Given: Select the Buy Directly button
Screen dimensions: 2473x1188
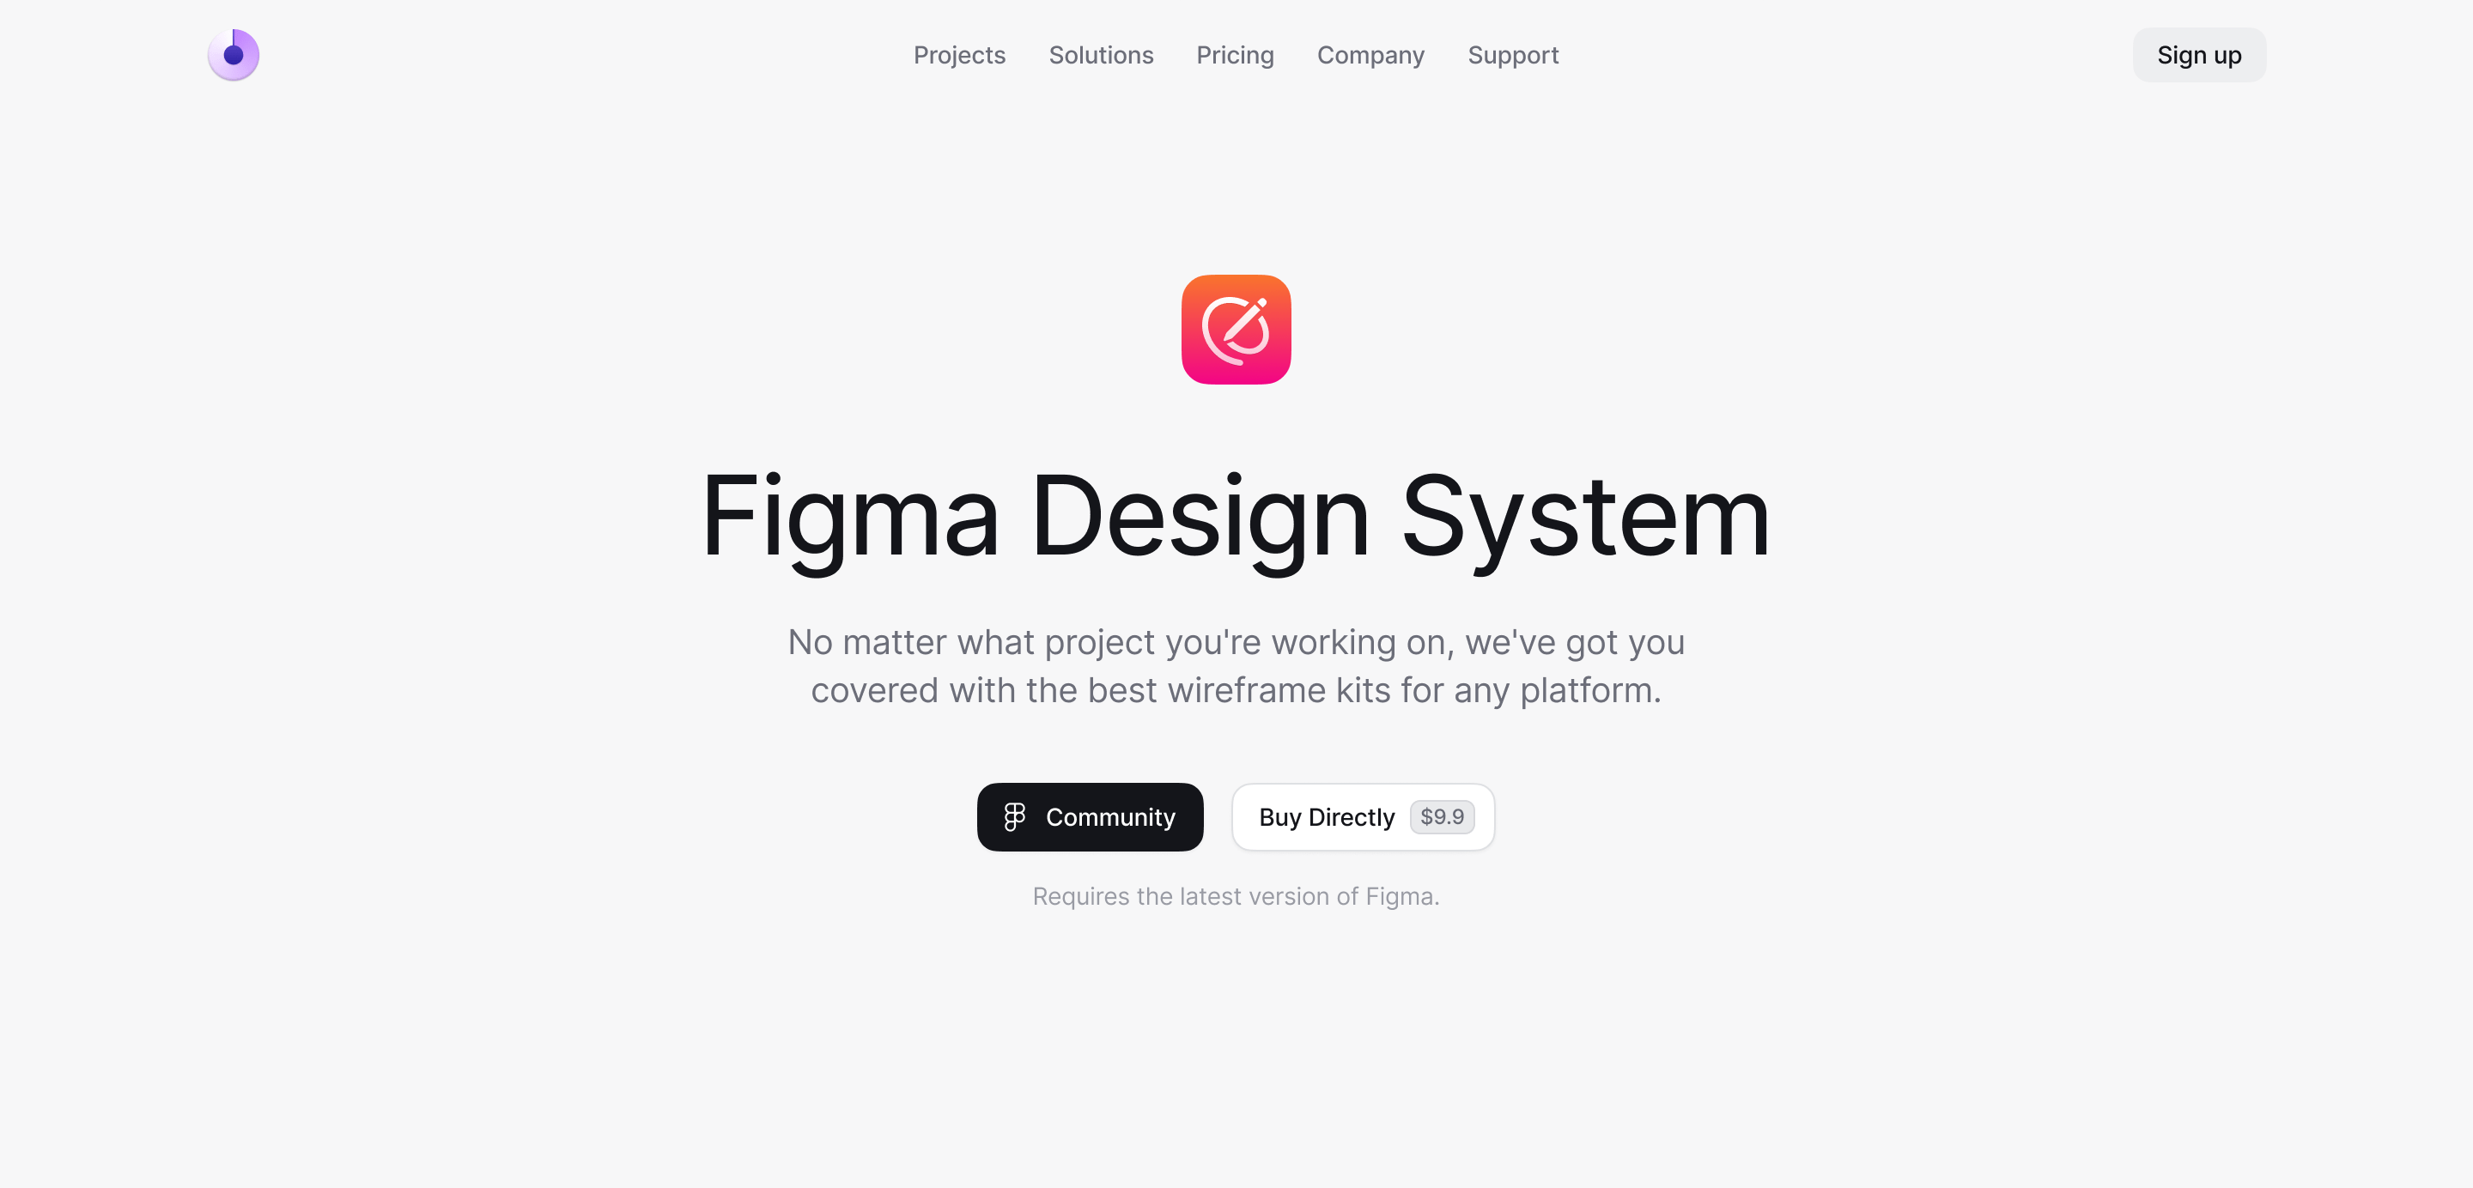Looking at the screenshot, I should coord(1364,816).
